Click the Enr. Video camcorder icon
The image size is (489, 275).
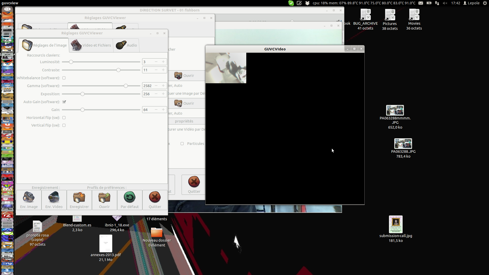coord(54,197)
